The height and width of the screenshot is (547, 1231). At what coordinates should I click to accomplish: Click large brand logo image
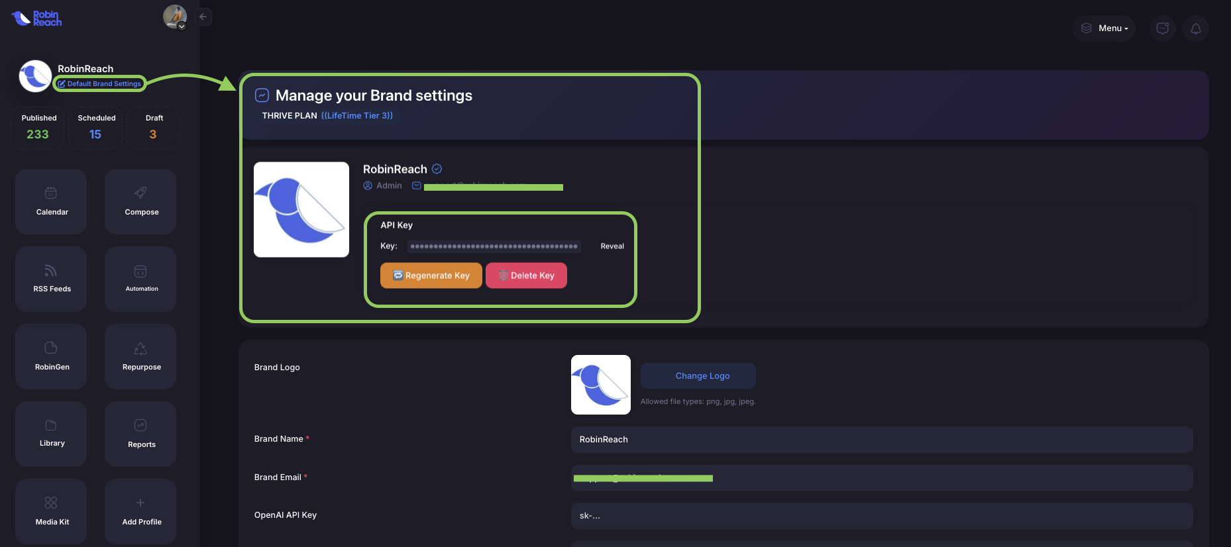[x=301, y=209]
